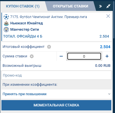The image size is (115, 113).
Task: Expand the Принять при повышении dropdown
Action: click(57, 94)
